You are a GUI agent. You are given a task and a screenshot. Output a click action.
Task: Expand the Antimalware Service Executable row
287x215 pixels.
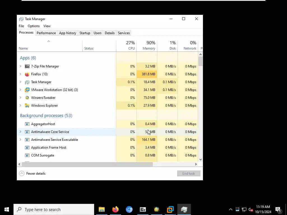[20, 140]
